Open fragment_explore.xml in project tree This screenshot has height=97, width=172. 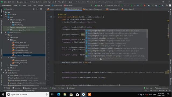tap(20, 45)
